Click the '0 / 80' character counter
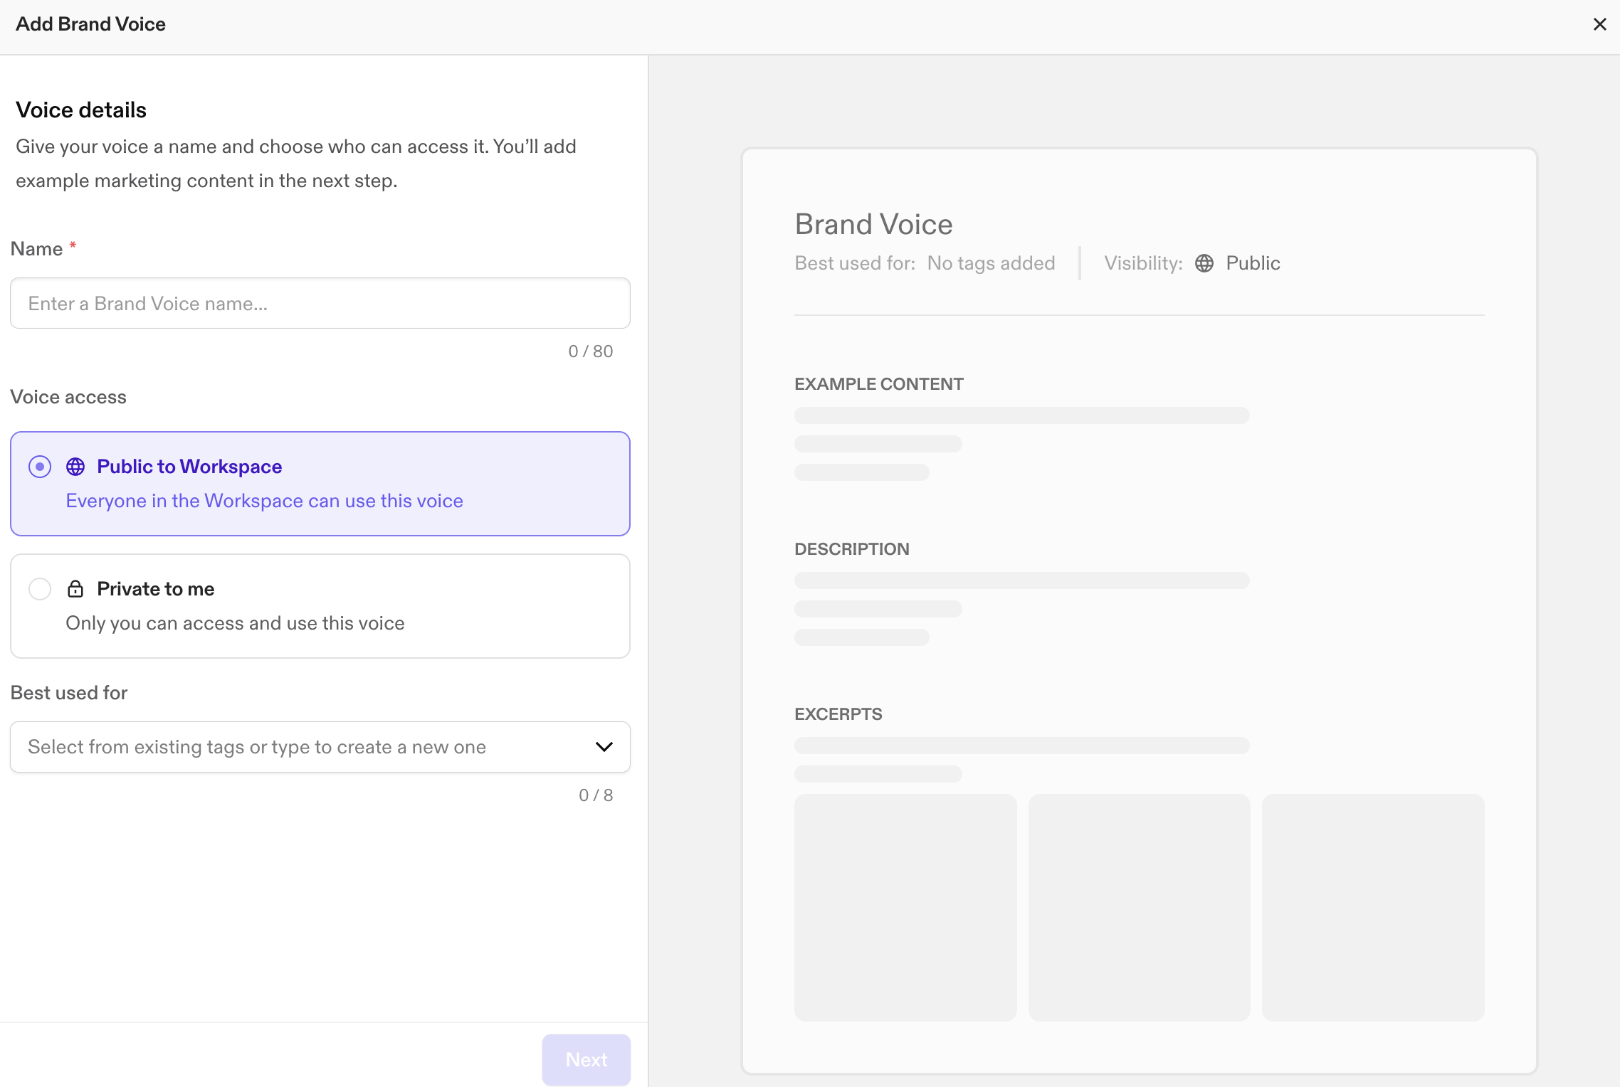 (591, 351)
